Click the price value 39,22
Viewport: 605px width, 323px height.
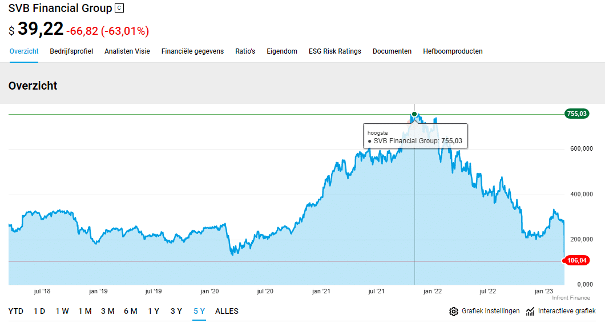(x=41, y=29)
